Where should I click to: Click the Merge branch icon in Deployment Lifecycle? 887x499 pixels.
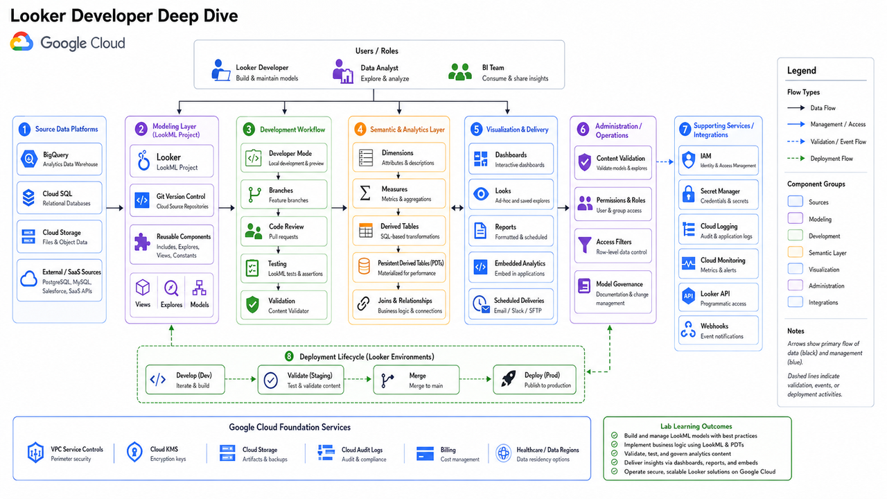[389, 380]
